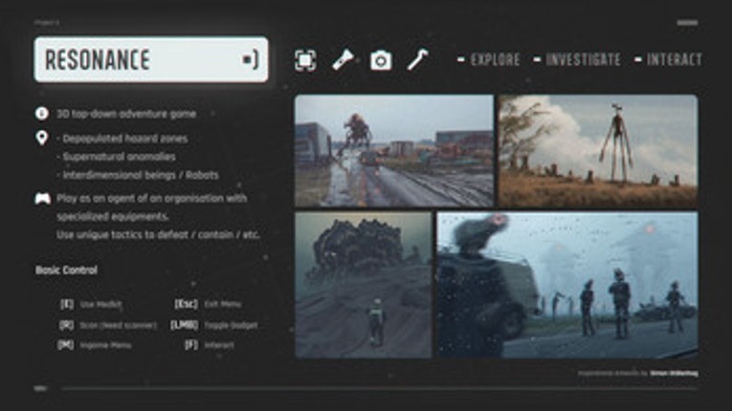732x411 pixels.
Task: Click the [E] key label
Action: pyautogui.click(x=67, y=304)
